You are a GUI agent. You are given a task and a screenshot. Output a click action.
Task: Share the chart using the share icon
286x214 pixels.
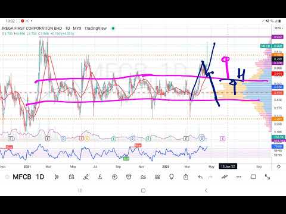click(x=186, y=177)
